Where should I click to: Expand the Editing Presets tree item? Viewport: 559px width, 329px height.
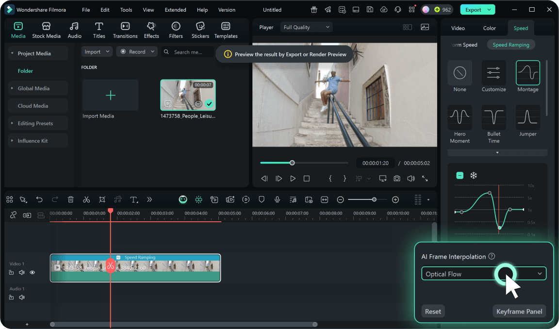(12, 123)
